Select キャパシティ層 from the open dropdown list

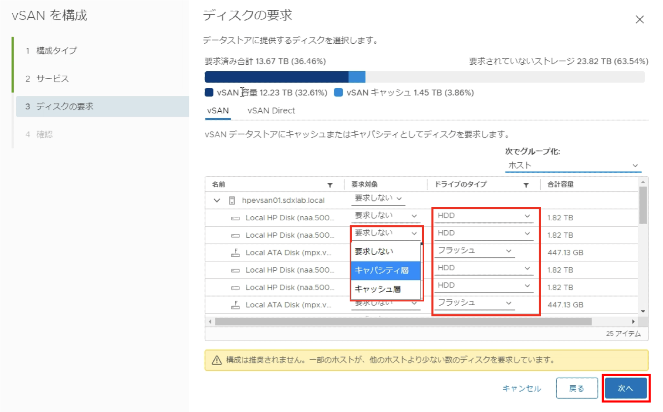pyautogui.click(x=386, y=271)
